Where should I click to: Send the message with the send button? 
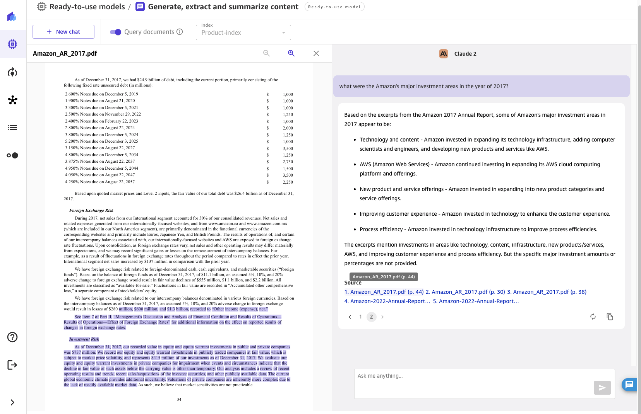(602, 388)
